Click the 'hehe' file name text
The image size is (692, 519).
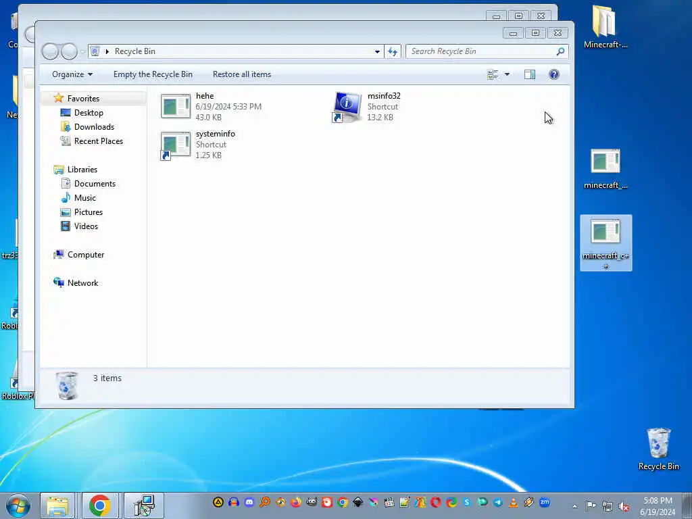205,96
